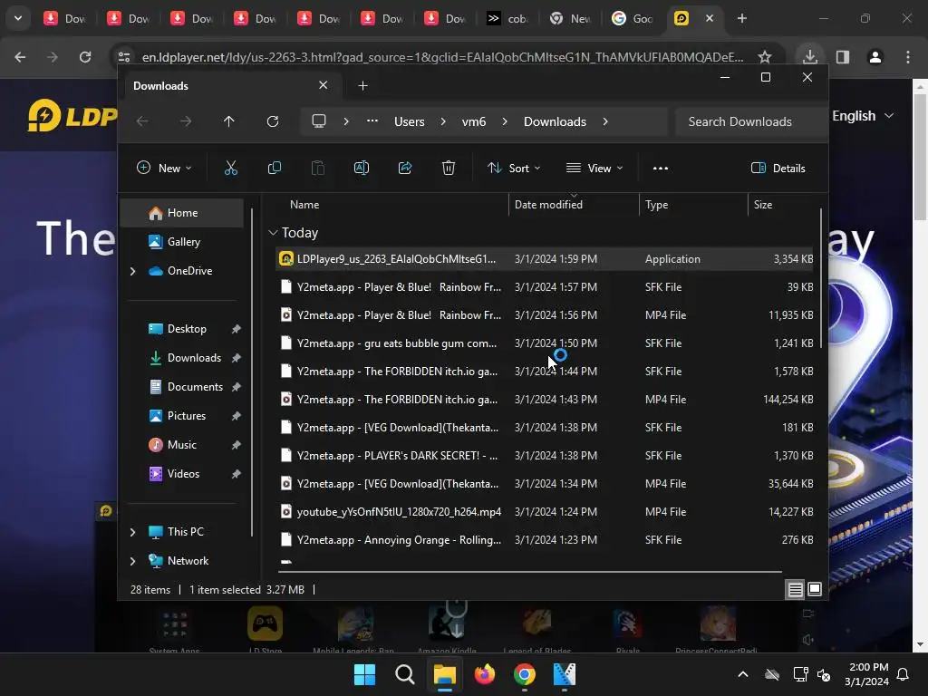Screen dimensions: 928x696
Task: Expand the OneDrive tree node
Action: [132, 271]
